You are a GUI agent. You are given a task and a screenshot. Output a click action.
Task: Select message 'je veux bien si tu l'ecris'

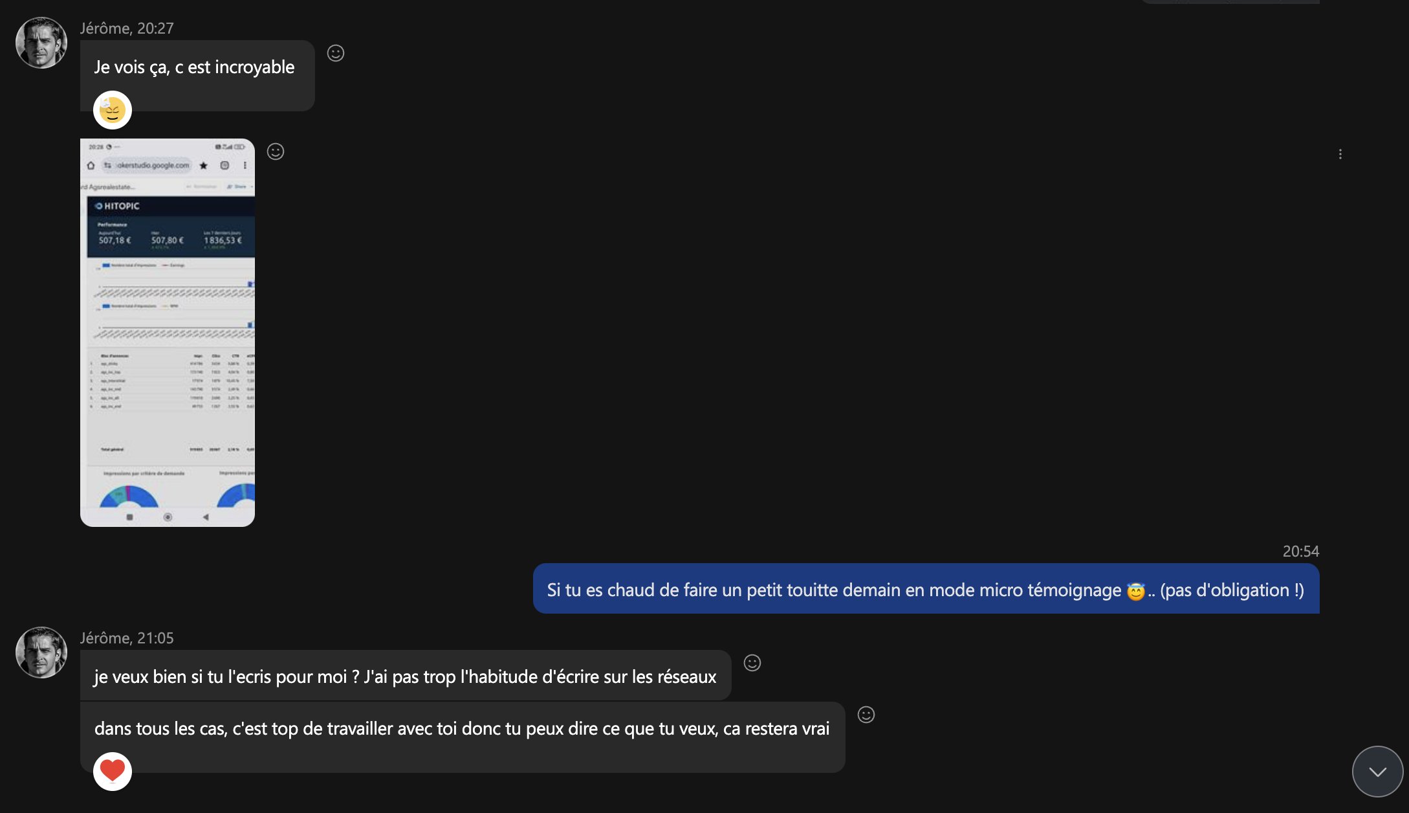[x=405, y=677]
